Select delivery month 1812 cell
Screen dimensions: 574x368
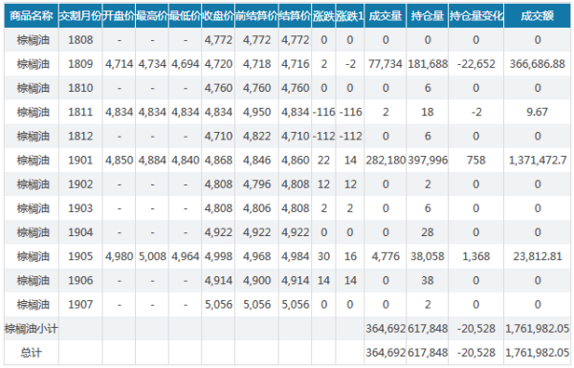[80, 136]
